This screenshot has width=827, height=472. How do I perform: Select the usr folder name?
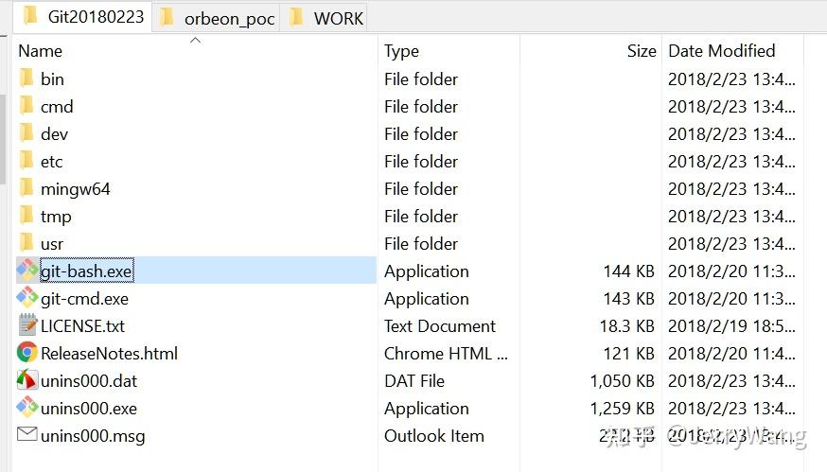click(x=52, y=244)
